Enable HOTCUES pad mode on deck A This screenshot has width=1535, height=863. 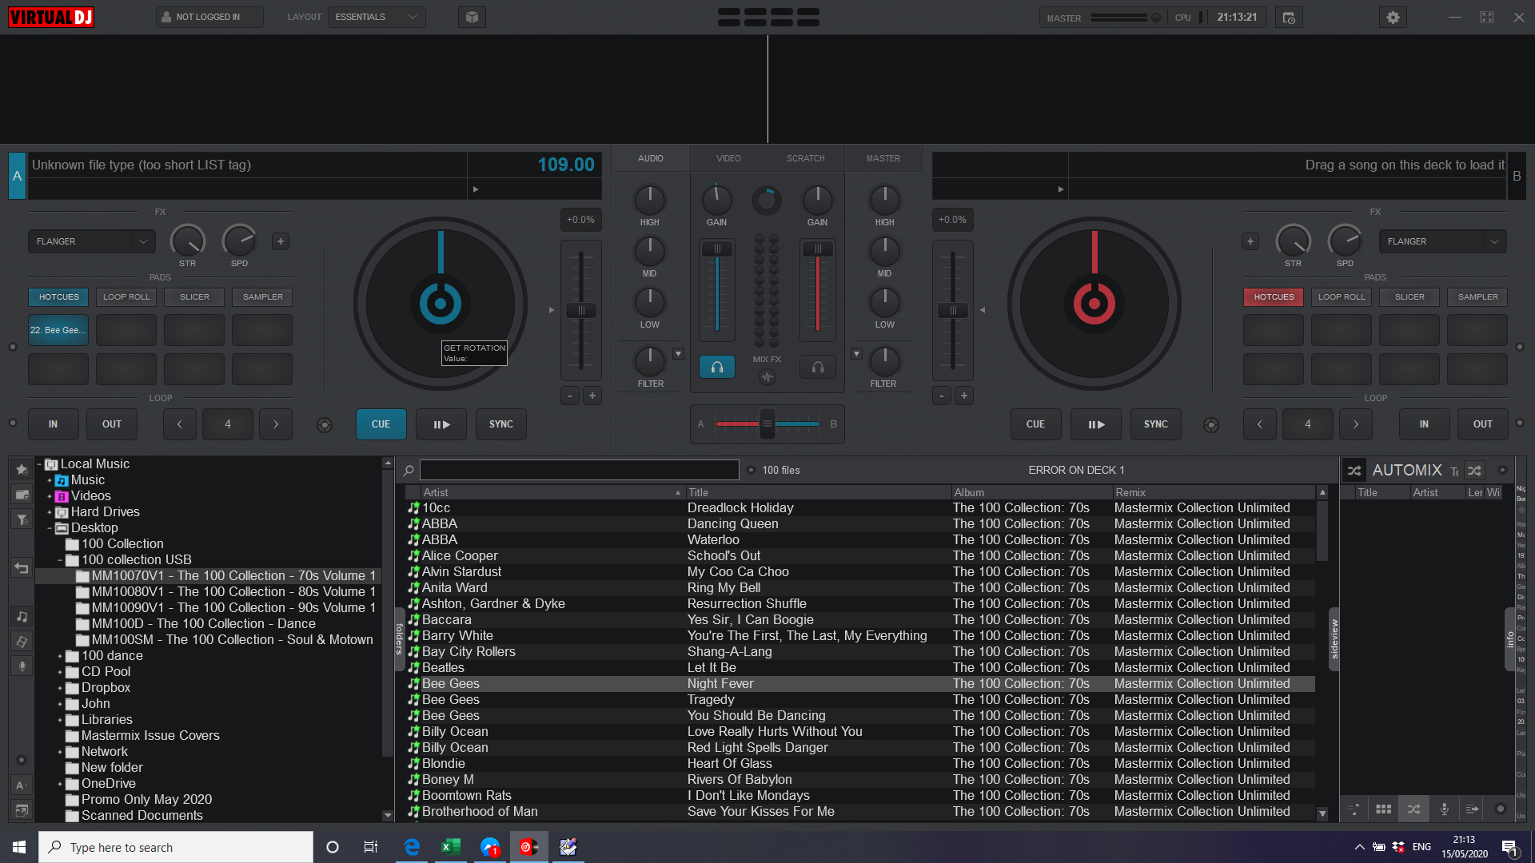pyautogui.click(x=59, y=297)
